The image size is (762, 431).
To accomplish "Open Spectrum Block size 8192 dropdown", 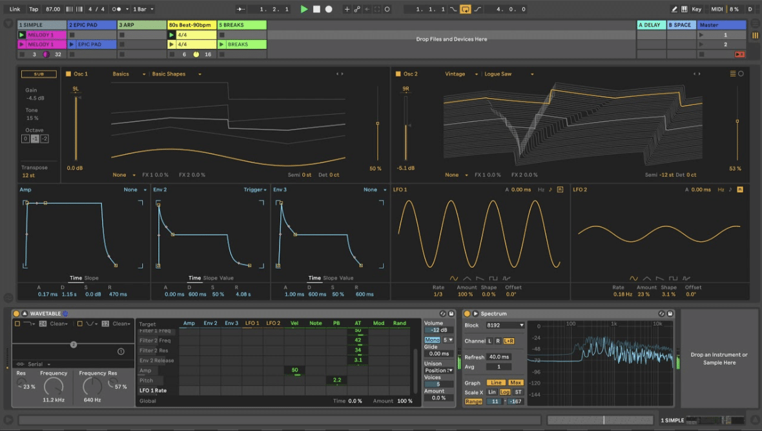I will pyautogui.click(x=505, y=325).
